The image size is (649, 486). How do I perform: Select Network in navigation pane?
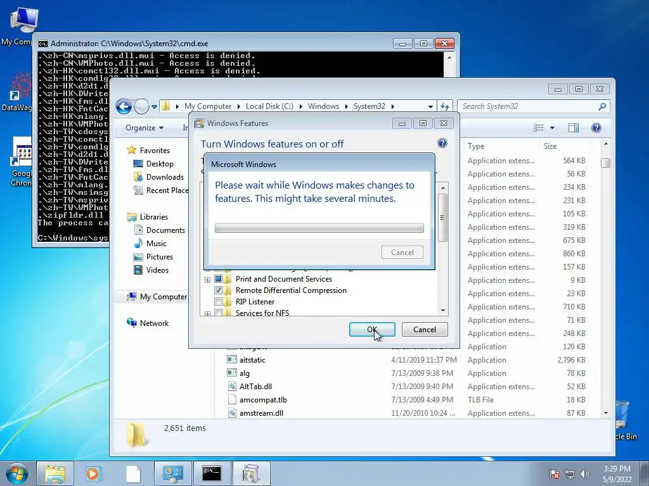tap(154, 323)
